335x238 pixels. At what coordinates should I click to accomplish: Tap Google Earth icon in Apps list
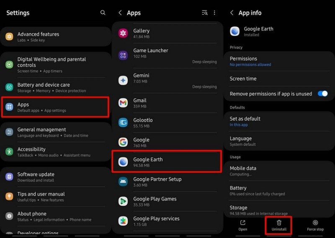coord(123,162)
